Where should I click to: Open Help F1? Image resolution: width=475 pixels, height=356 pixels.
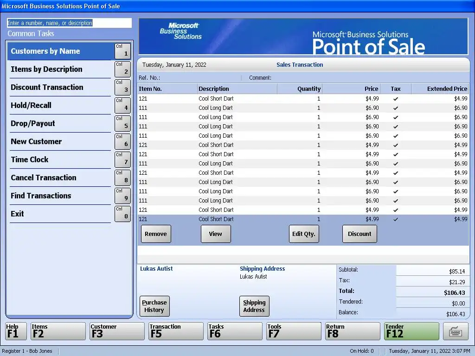[x=16, y=331]
